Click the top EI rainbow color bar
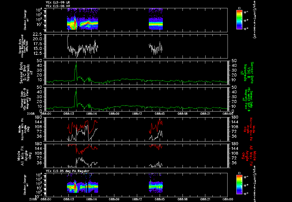292x202 pixels. click(239, 20)
